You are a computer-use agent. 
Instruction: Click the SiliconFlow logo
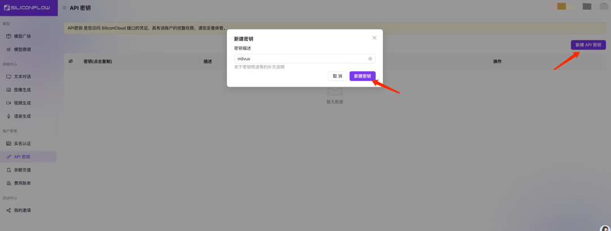click(x=27, y=7)
